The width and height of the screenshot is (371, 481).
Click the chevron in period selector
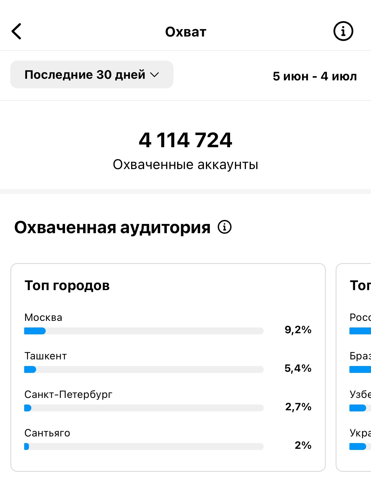[154, 75]
